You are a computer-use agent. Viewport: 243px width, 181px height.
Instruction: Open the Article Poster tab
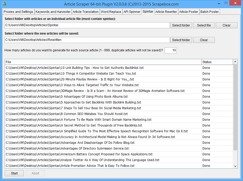click(x=189, y=12)
